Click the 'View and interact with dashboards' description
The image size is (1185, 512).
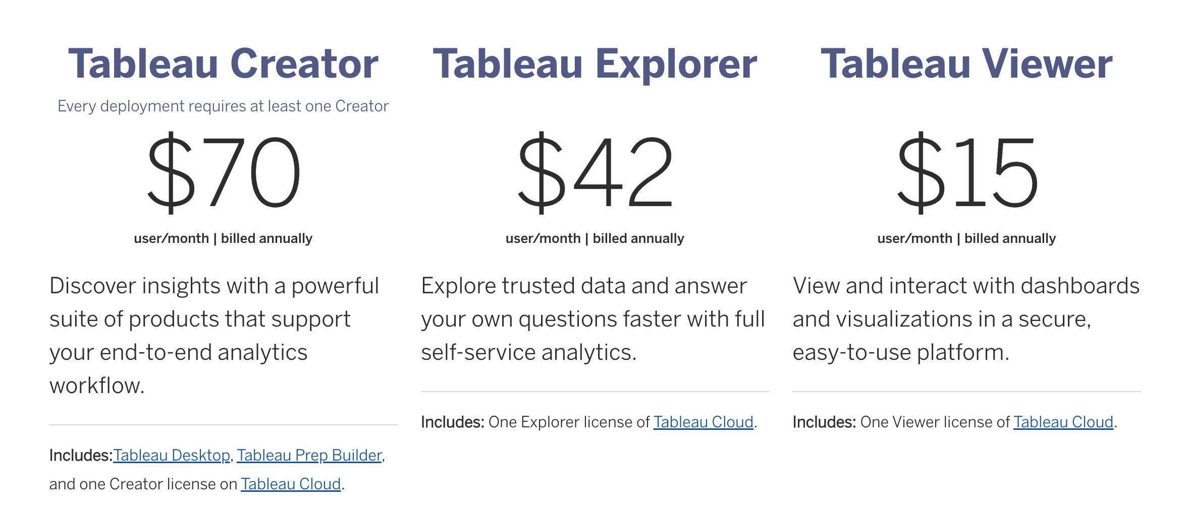(x=966, y=318)
